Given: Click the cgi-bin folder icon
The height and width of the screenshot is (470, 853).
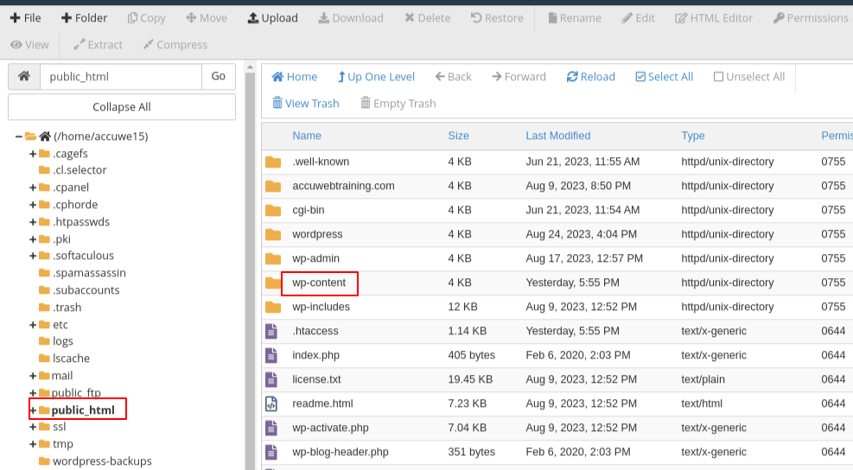Looking at the screenshot, I should 273,211.
